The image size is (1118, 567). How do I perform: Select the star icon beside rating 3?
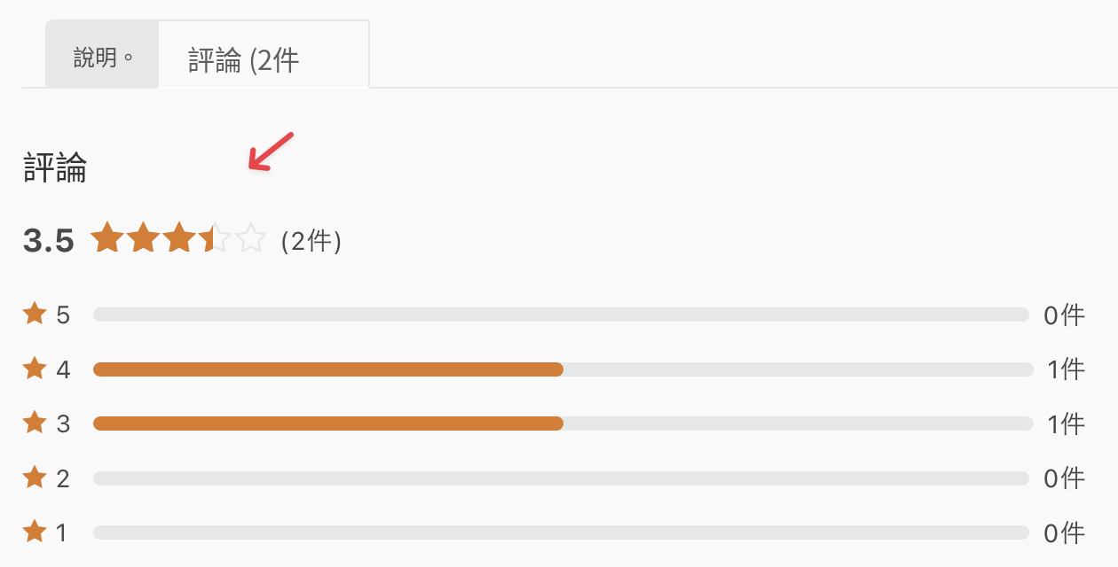click(35, 423)
